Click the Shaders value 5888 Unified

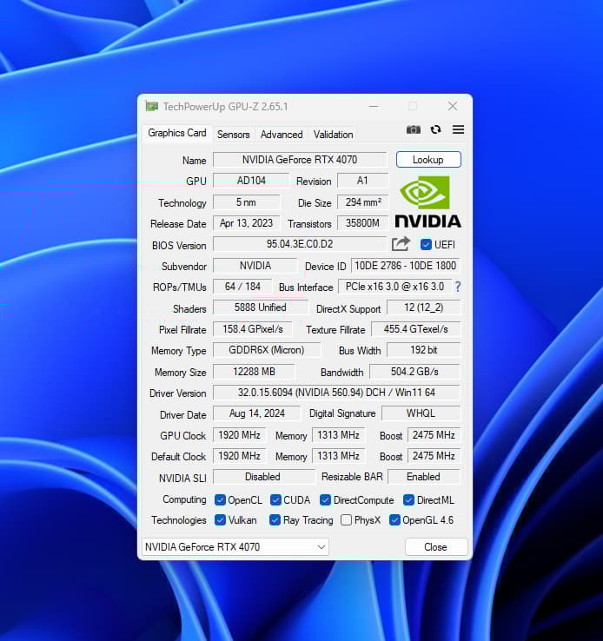(260, 307)
